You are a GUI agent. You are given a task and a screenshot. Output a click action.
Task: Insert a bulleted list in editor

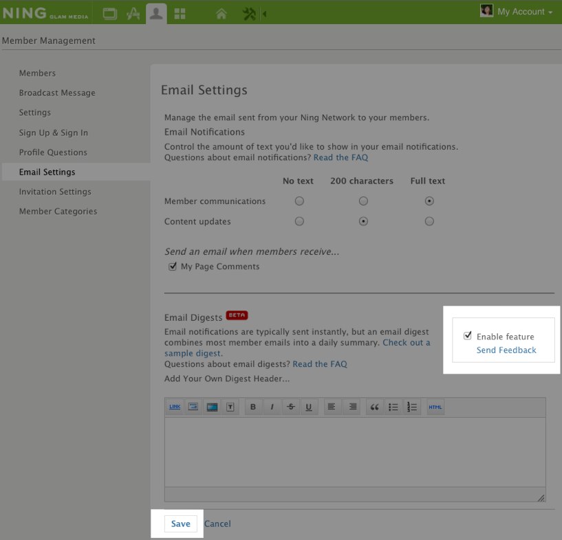393,407
